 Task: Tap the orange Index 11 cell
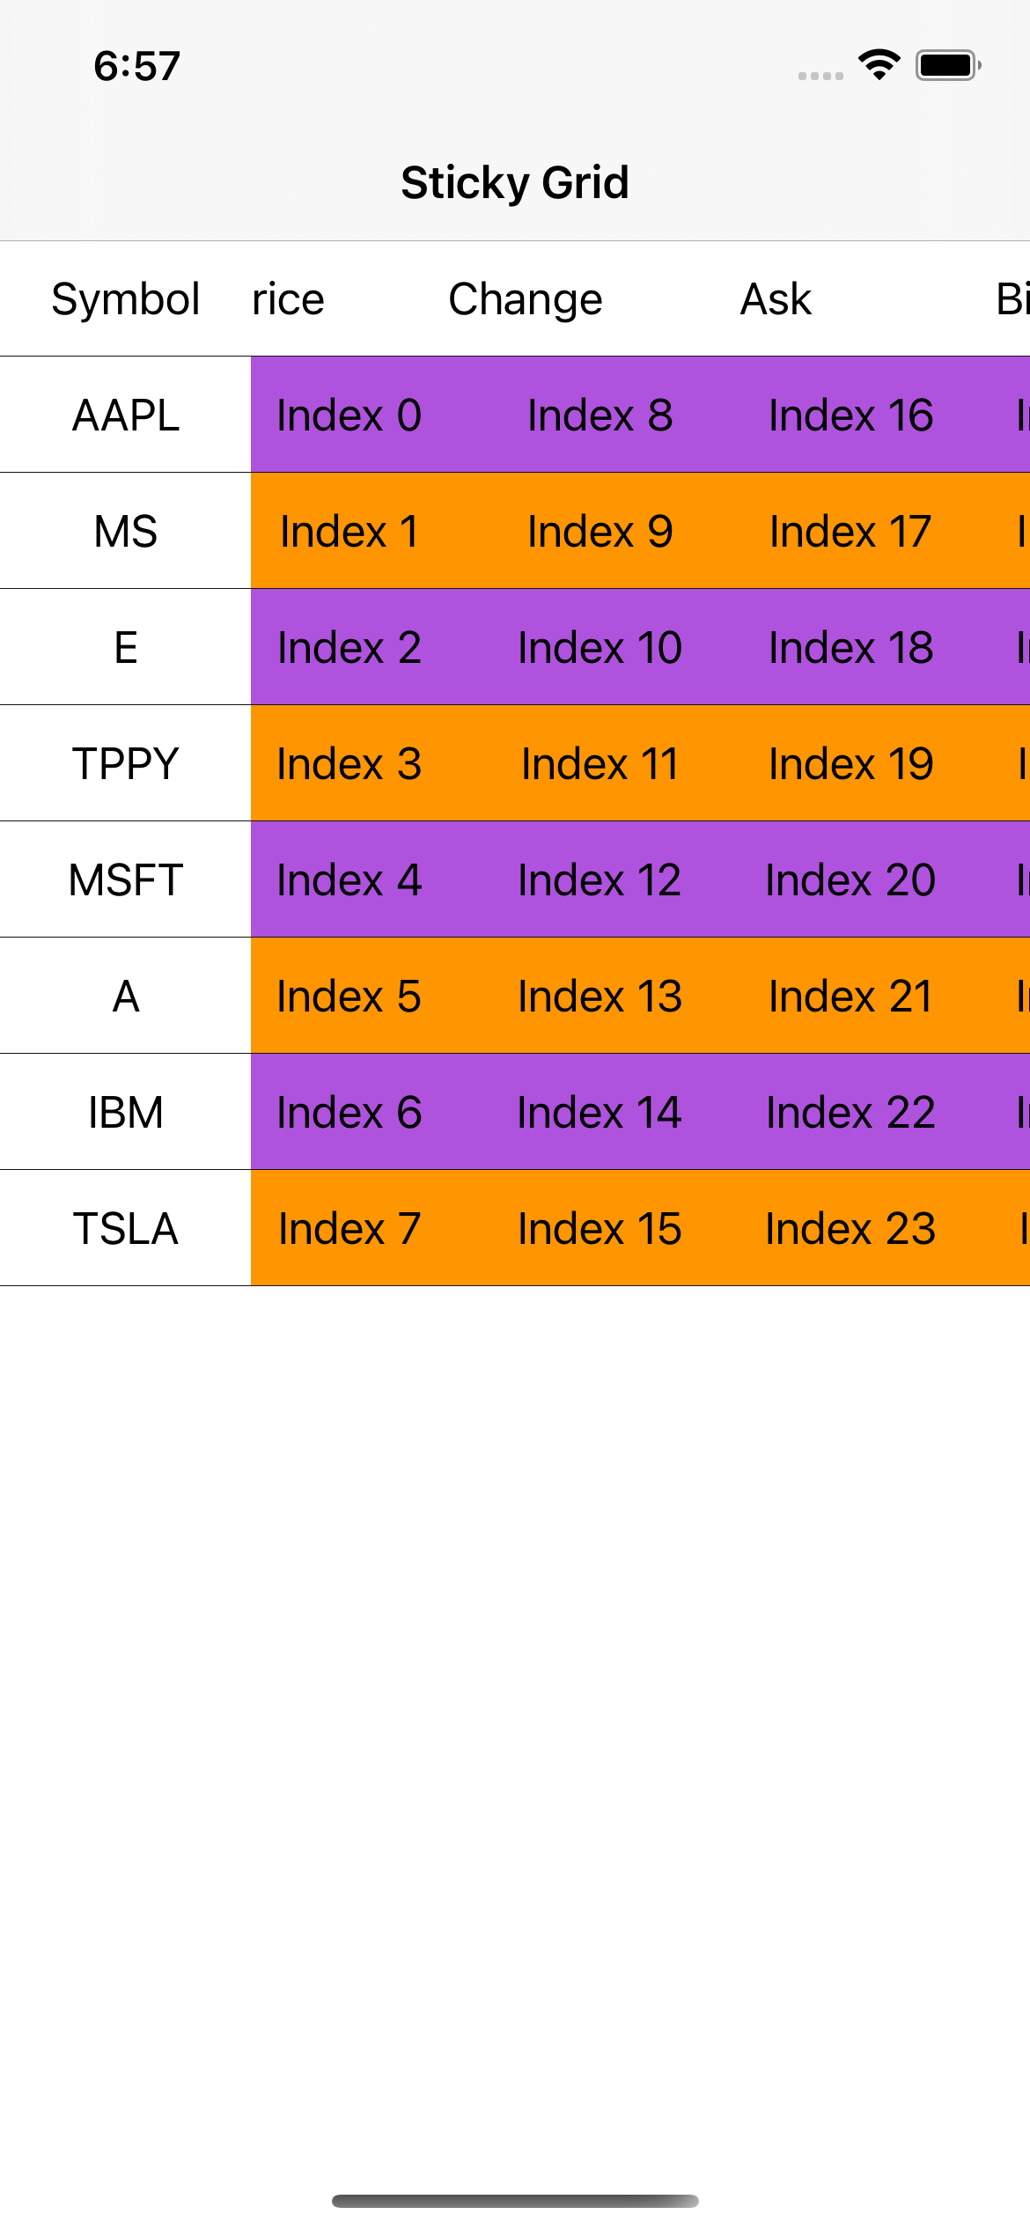click(600, 763)
